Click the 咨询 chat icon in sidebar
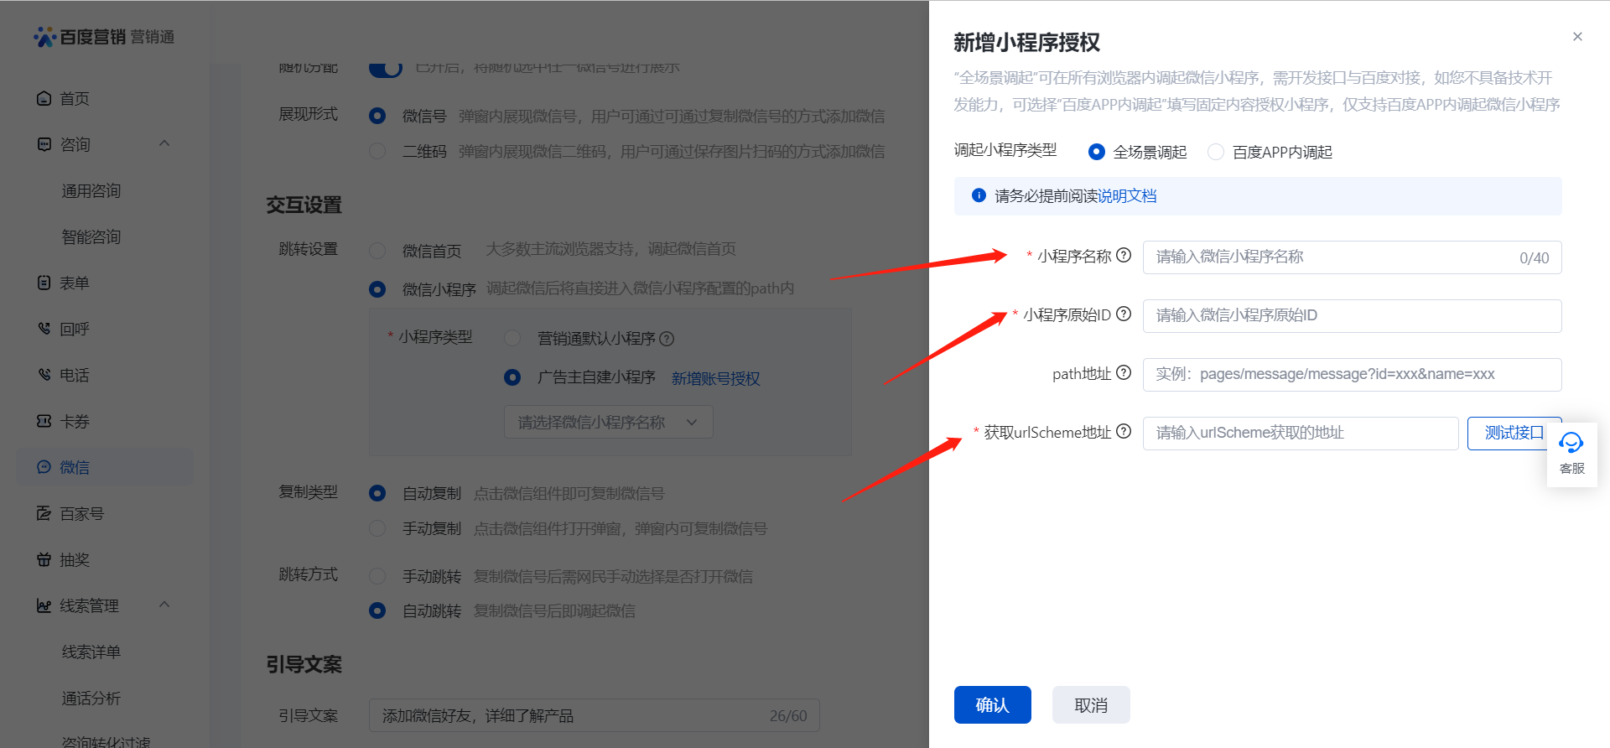The width and height of the screenshot is (1610, 748). [44, 145]
